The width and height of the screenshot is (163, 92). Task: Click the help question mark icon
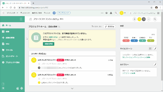click(x=3, y=84)
